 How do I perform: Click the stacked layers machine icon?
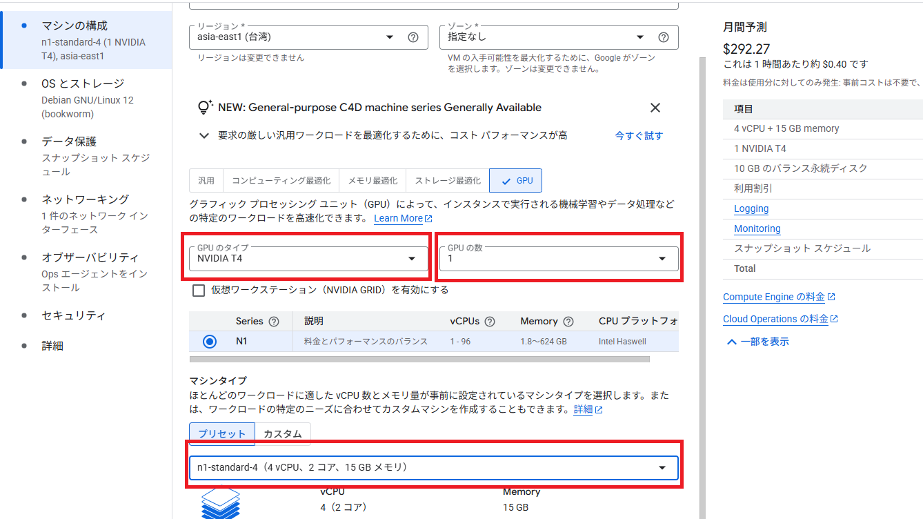click(x=220, y=503)
